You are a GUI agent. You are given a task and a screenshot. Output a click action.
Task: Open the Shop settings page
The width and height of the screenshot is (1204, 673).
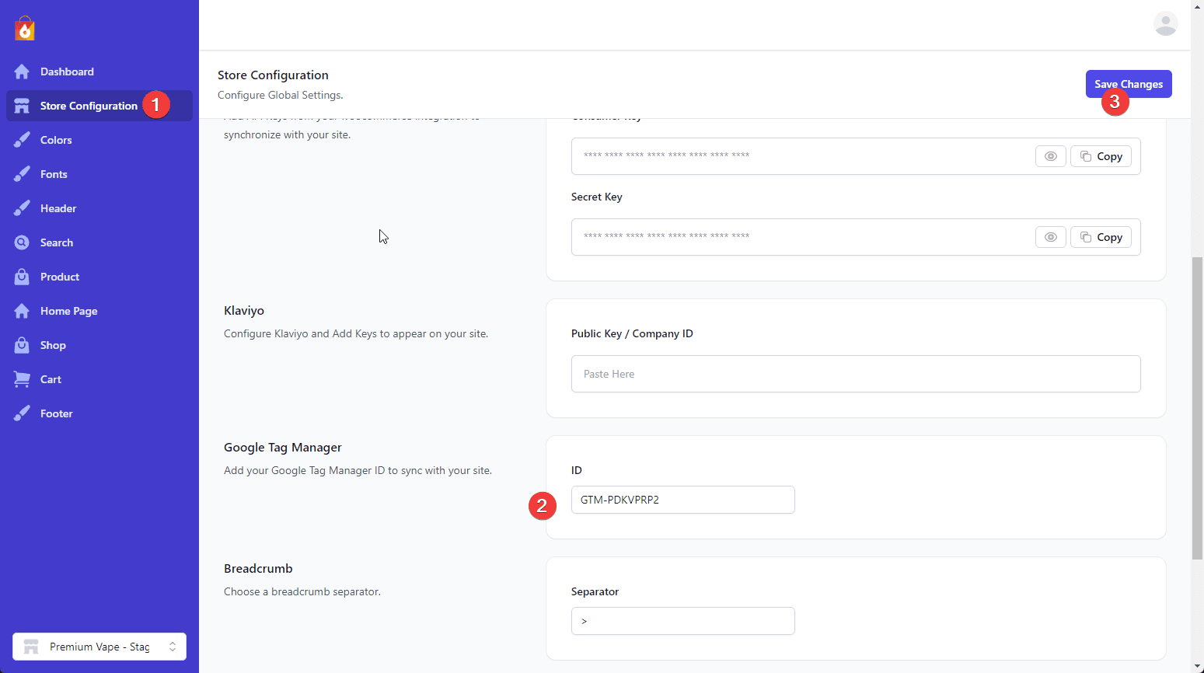click(x=99, y=345)
